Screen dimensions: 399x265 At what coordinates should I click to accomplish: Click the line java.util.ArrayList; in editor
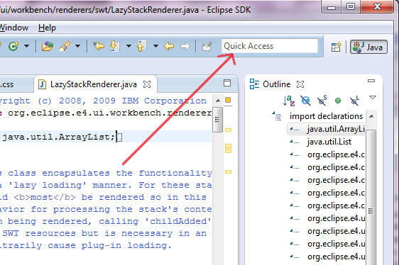[58, 137]
